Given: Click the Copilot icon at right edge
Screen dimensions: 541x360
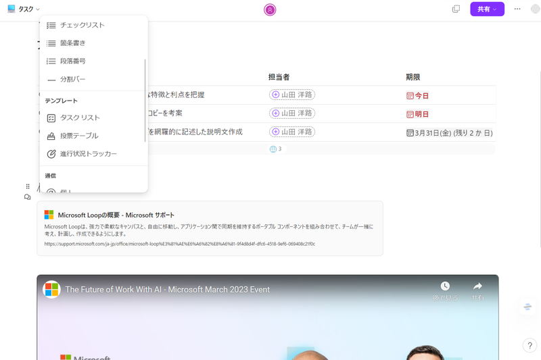Looking at the screenshot, I should [527, 307].
